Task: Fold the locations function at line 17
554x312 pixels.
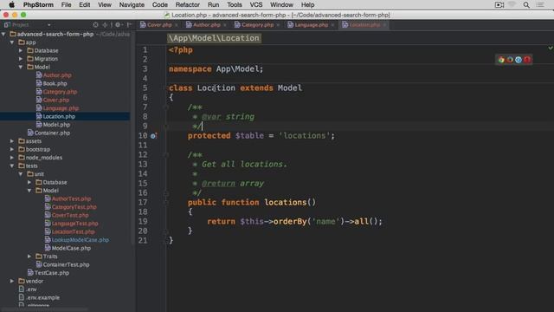Action: click(x=166, y=202)
